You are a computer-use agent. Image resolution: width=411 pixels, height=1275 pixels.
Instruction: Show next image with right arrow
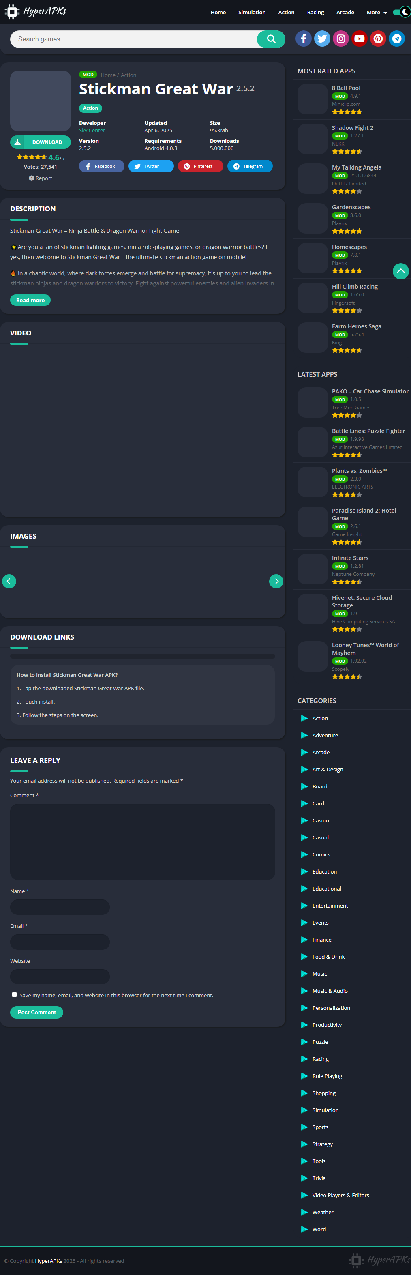[x=276, y=581]
